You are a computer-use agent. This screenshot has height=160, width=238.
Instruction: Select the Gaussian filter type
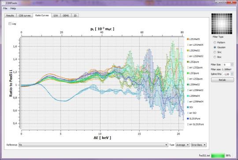click(x=215, y=47)
